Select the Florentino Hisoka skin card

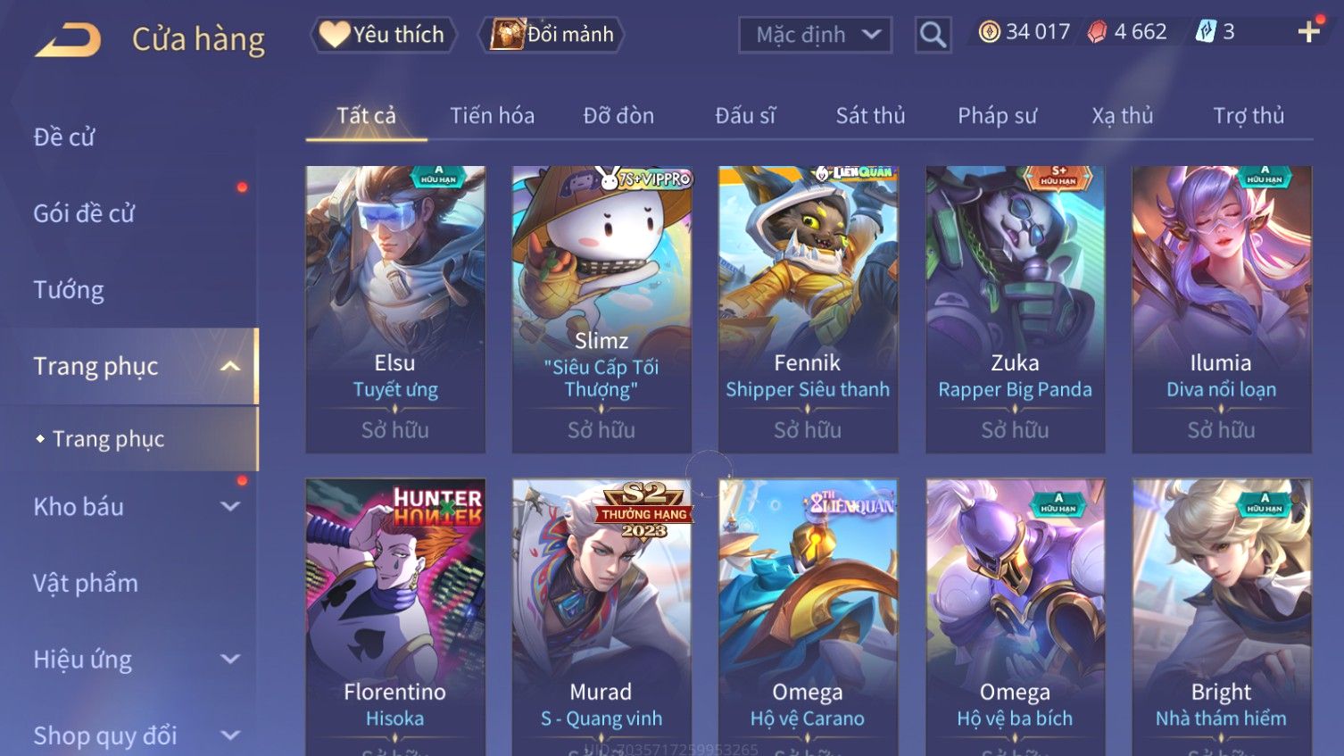click(x=394, y=617)
